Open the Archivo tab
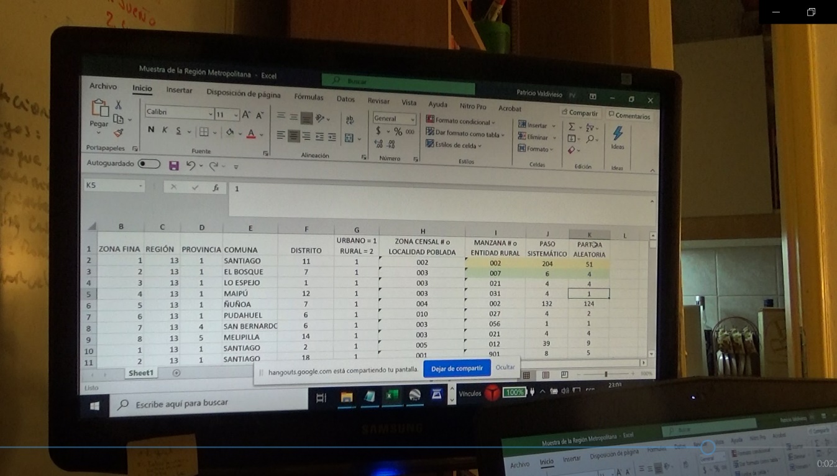This screenshot has height=476, width=837. [x=103, y=86]
